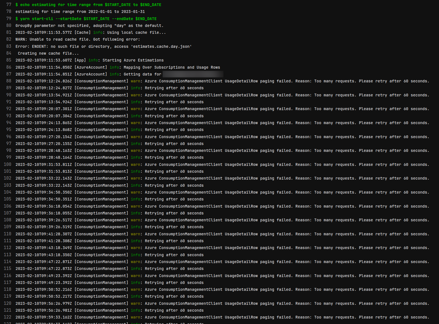
Task: Click the info retry entry at 09:34:50.351Z
Action: 109,199
